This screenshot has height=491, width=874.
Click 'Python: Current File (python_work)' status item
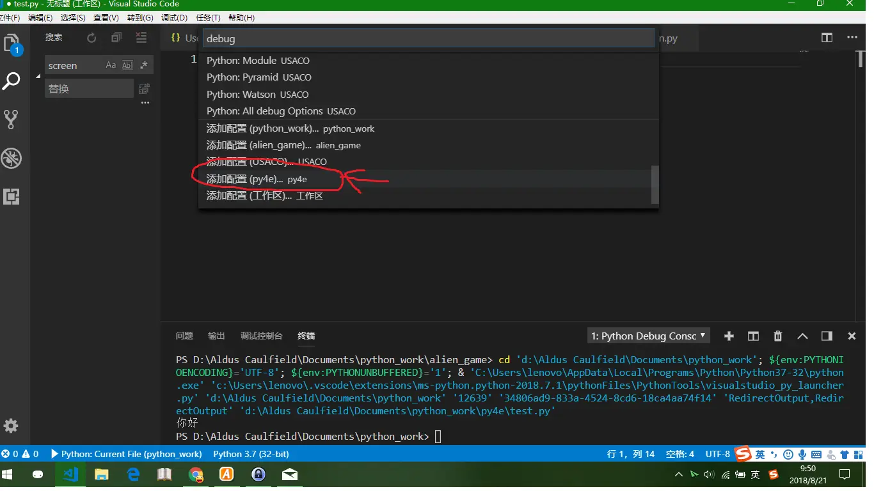point(126,454)
